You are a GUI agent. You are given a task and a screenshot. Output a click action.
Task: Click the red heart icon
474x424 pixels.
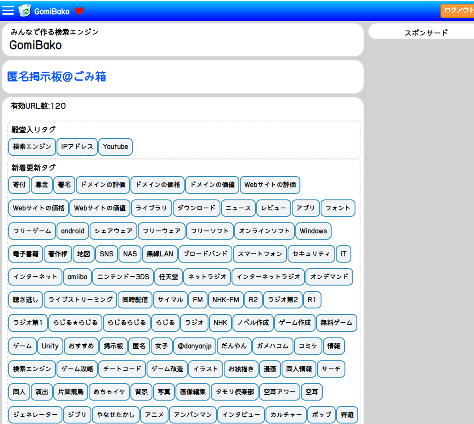tap(79, 11)
